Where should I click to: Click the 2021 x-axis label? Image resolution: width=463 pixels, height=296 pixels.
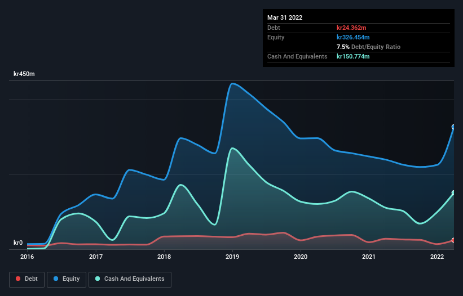pos(369,257)
